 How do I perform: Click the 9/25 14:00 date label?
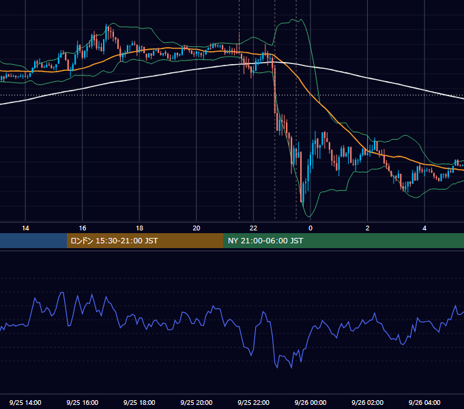(x=25, y=402)
